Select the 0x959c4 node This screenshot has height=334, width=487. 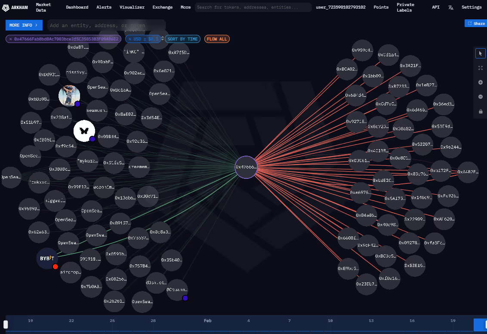pyautogui.click(x=362, y=50)
